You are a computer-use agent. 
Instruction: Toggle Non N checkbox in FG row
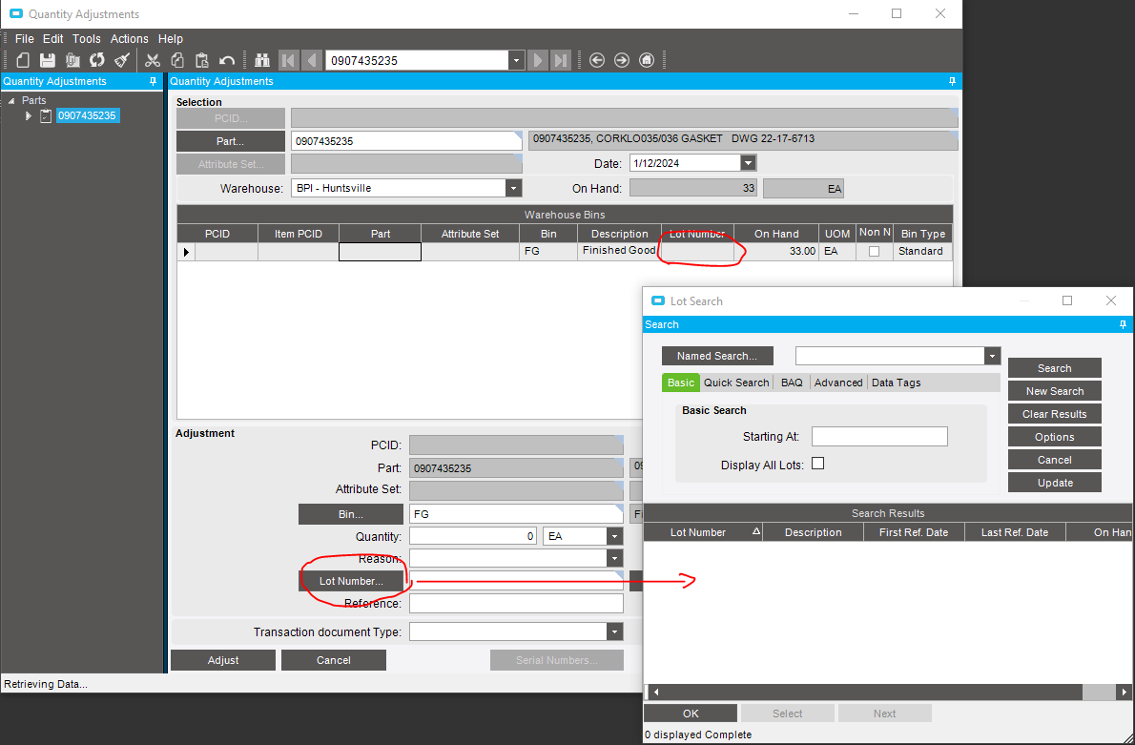click(x=875, y=251)
